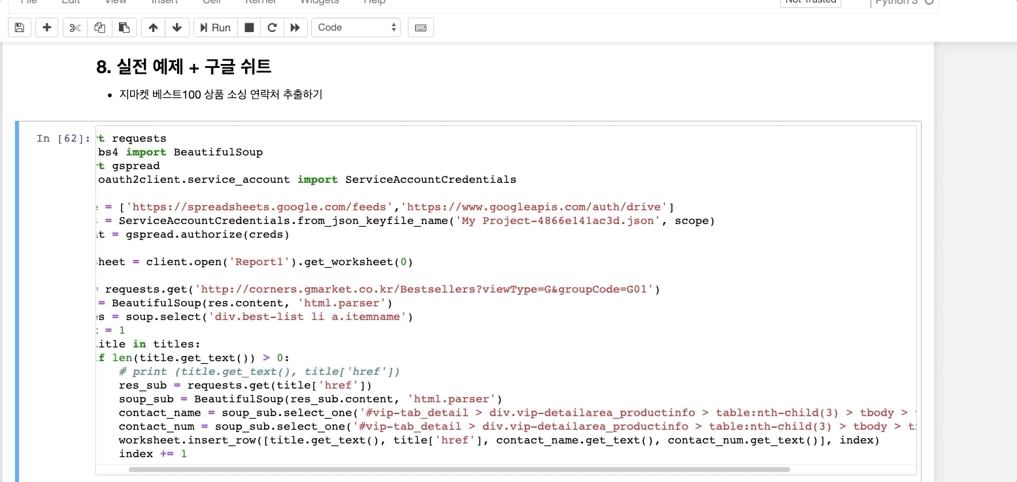Open the command palette keyboard icon
1017x482 pixels.
click(421, 27)
